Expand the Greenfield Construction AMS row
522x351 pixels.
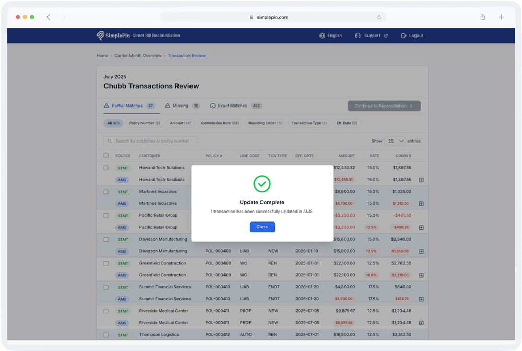pos(421,275)
